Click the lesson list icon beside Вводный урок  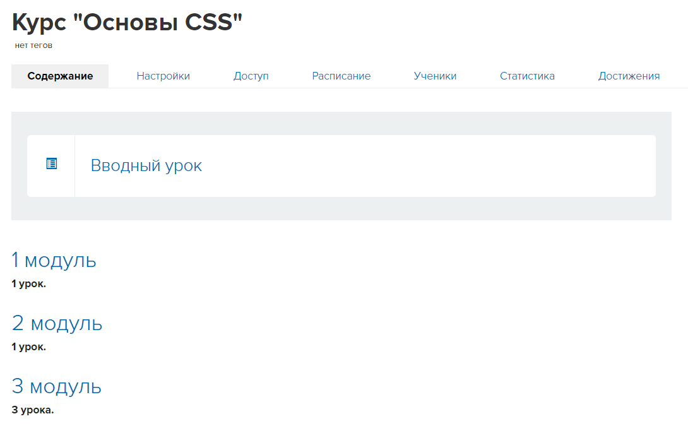pos(52,163)
